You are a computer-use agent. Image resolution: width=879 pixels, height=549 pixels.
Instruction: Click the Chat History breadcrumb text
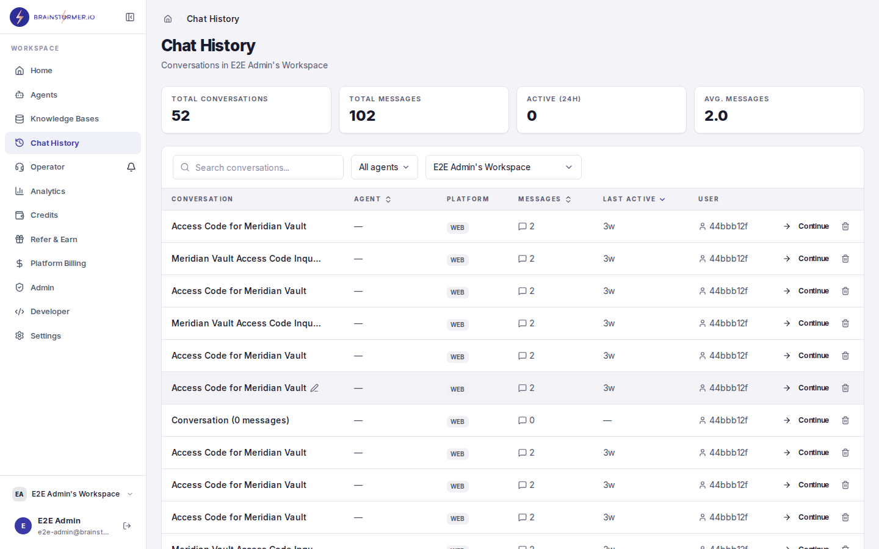213,19
